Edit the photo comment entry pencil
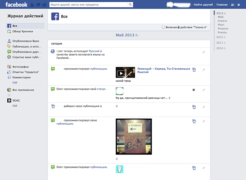The width and height of the screenshot is (246, 180). tap(204, 121)
